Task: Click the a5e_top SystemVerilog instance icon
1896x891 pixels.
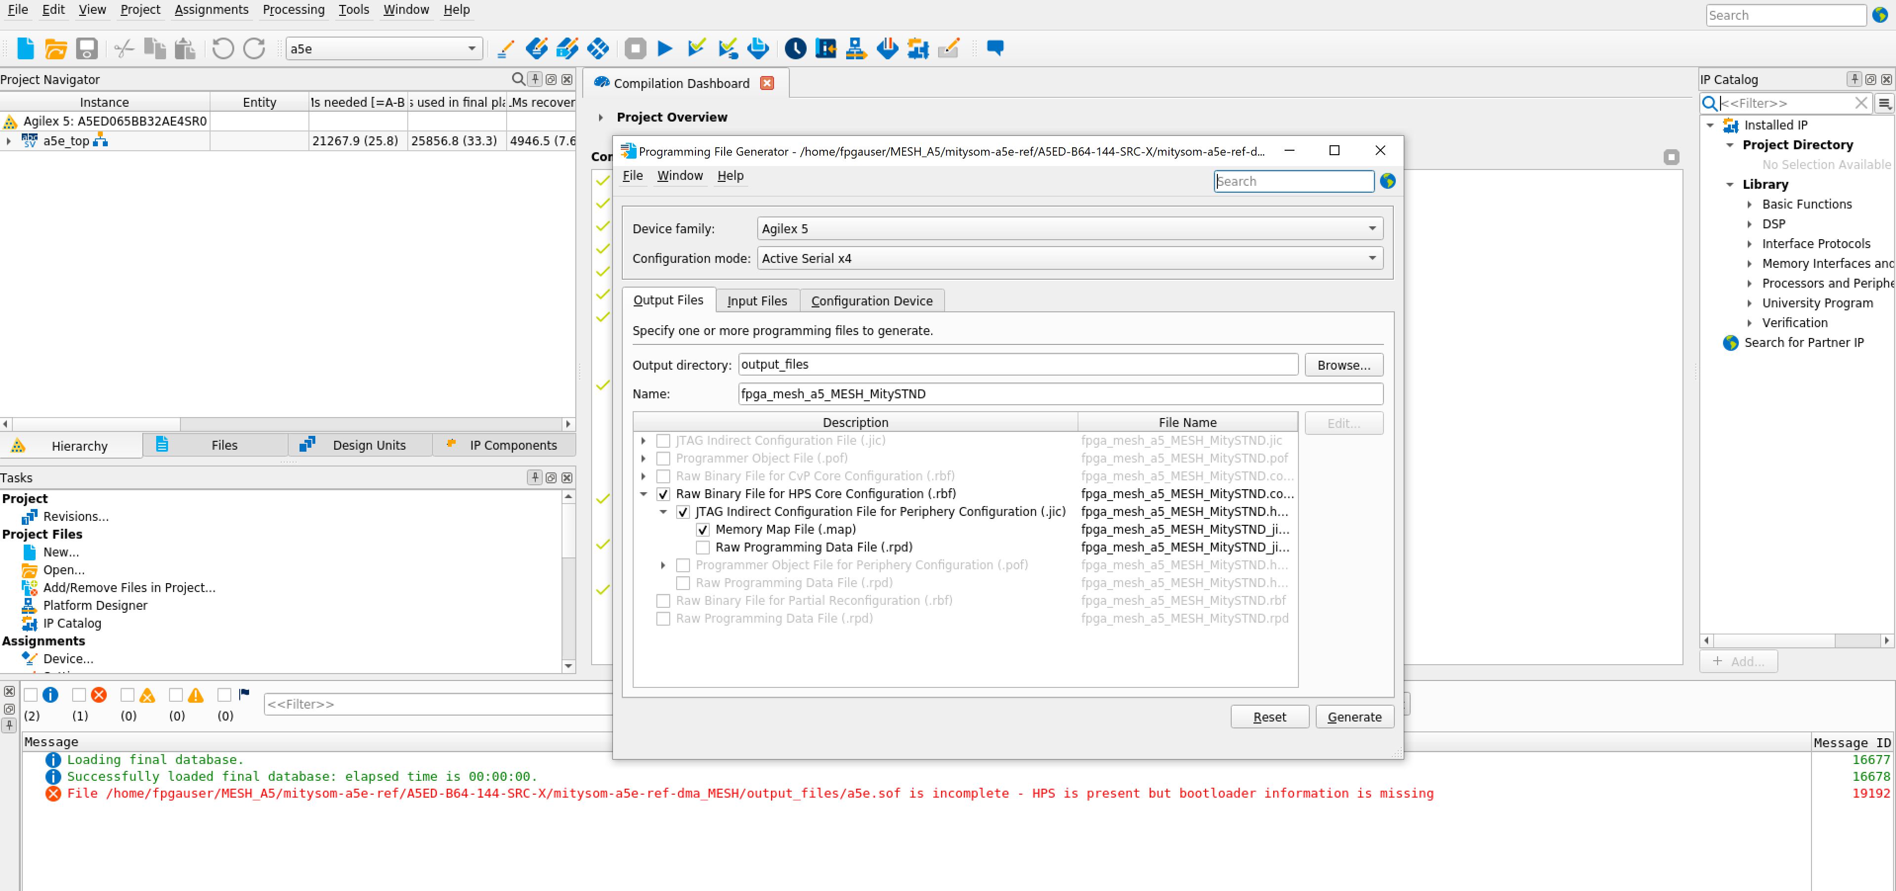Action: pos(30,140)
